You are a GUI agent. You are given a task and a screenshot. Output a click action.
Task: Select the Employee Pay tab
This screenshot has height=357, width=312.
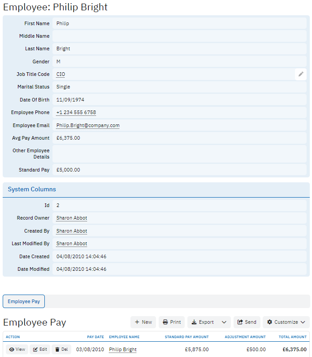[24, 301]
